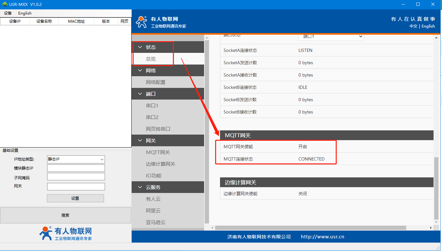Click the app icon in title bar
This screenshot has height=251, width=442.
point(5,5)
